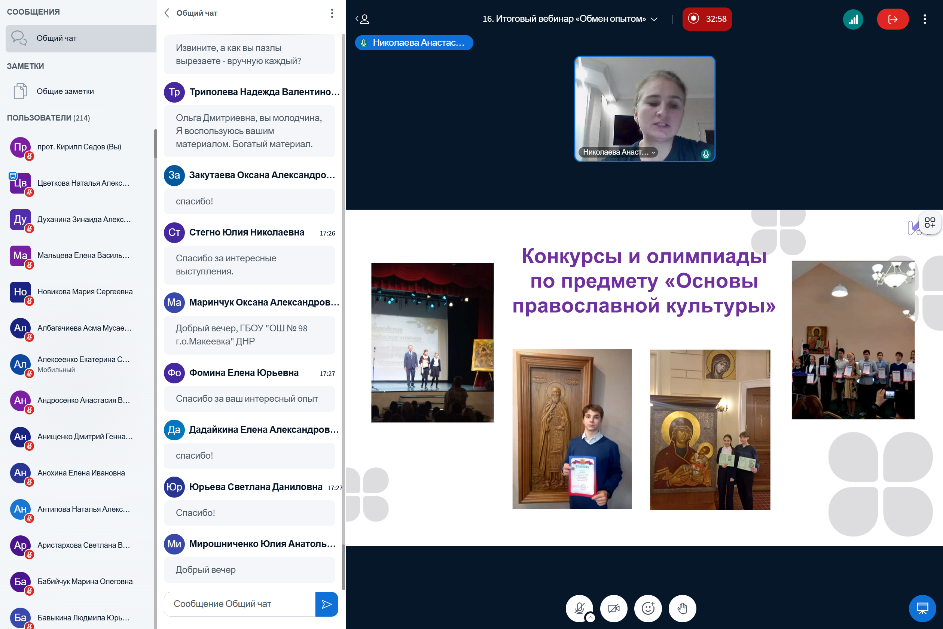Screen dimensions: 943x629
Task: Hide the users list panel
Action: 362,19
